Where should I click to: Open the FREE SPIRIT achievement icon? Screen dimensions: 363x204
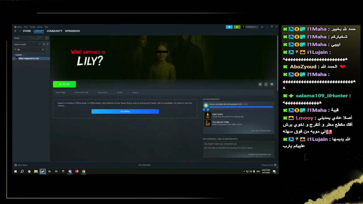208,115
